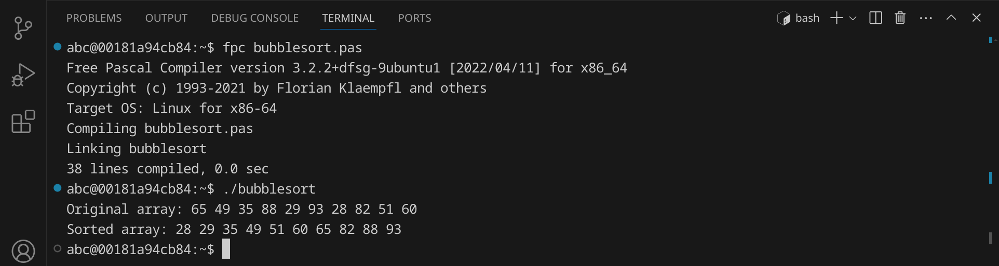Screen dimensions: 999x266
Task: Click the ./bubblesort command marker dot
Action: click(x=58, y=188)
